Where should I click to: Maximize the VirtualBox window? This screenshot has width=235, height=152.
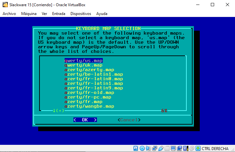coord(212,5)
